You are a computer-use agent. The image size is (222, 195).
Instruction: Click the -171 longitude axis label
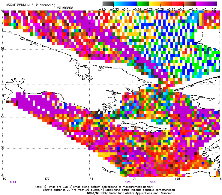click(133, 178)
